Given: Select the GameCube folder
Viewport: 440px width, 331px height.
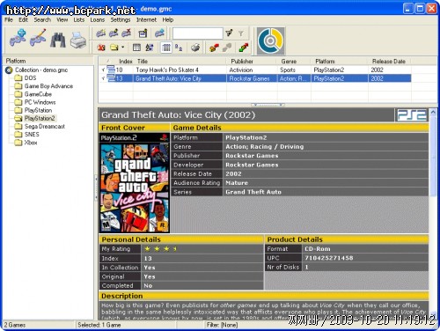Looking at the screenshot, I should 38,94.
